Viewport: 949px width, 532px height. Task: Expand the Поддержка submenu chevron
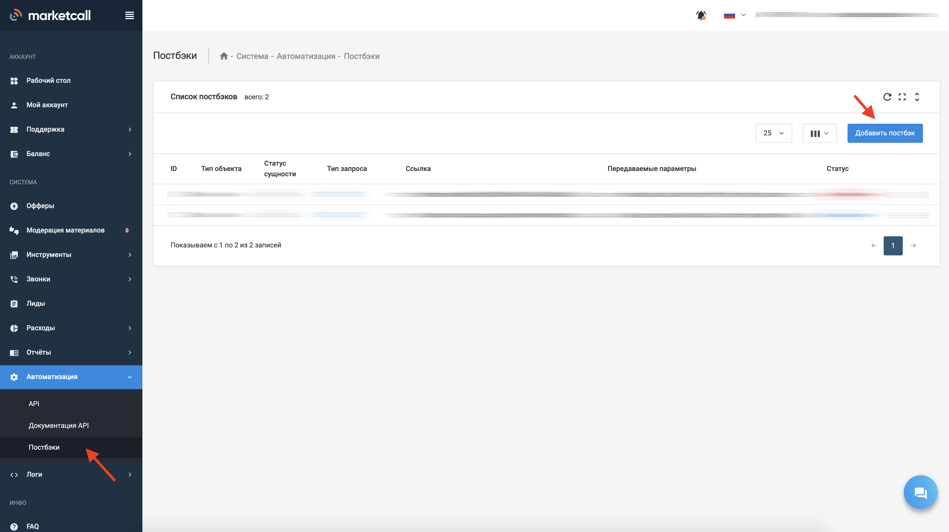[130, 130]
